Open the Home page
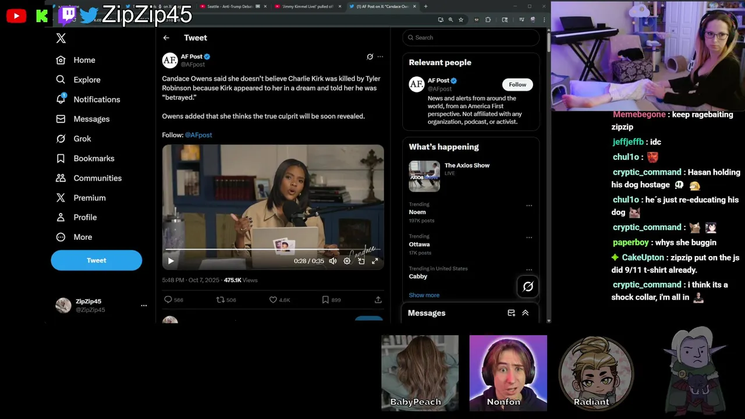745x419 pixels. tap(76, 60)
